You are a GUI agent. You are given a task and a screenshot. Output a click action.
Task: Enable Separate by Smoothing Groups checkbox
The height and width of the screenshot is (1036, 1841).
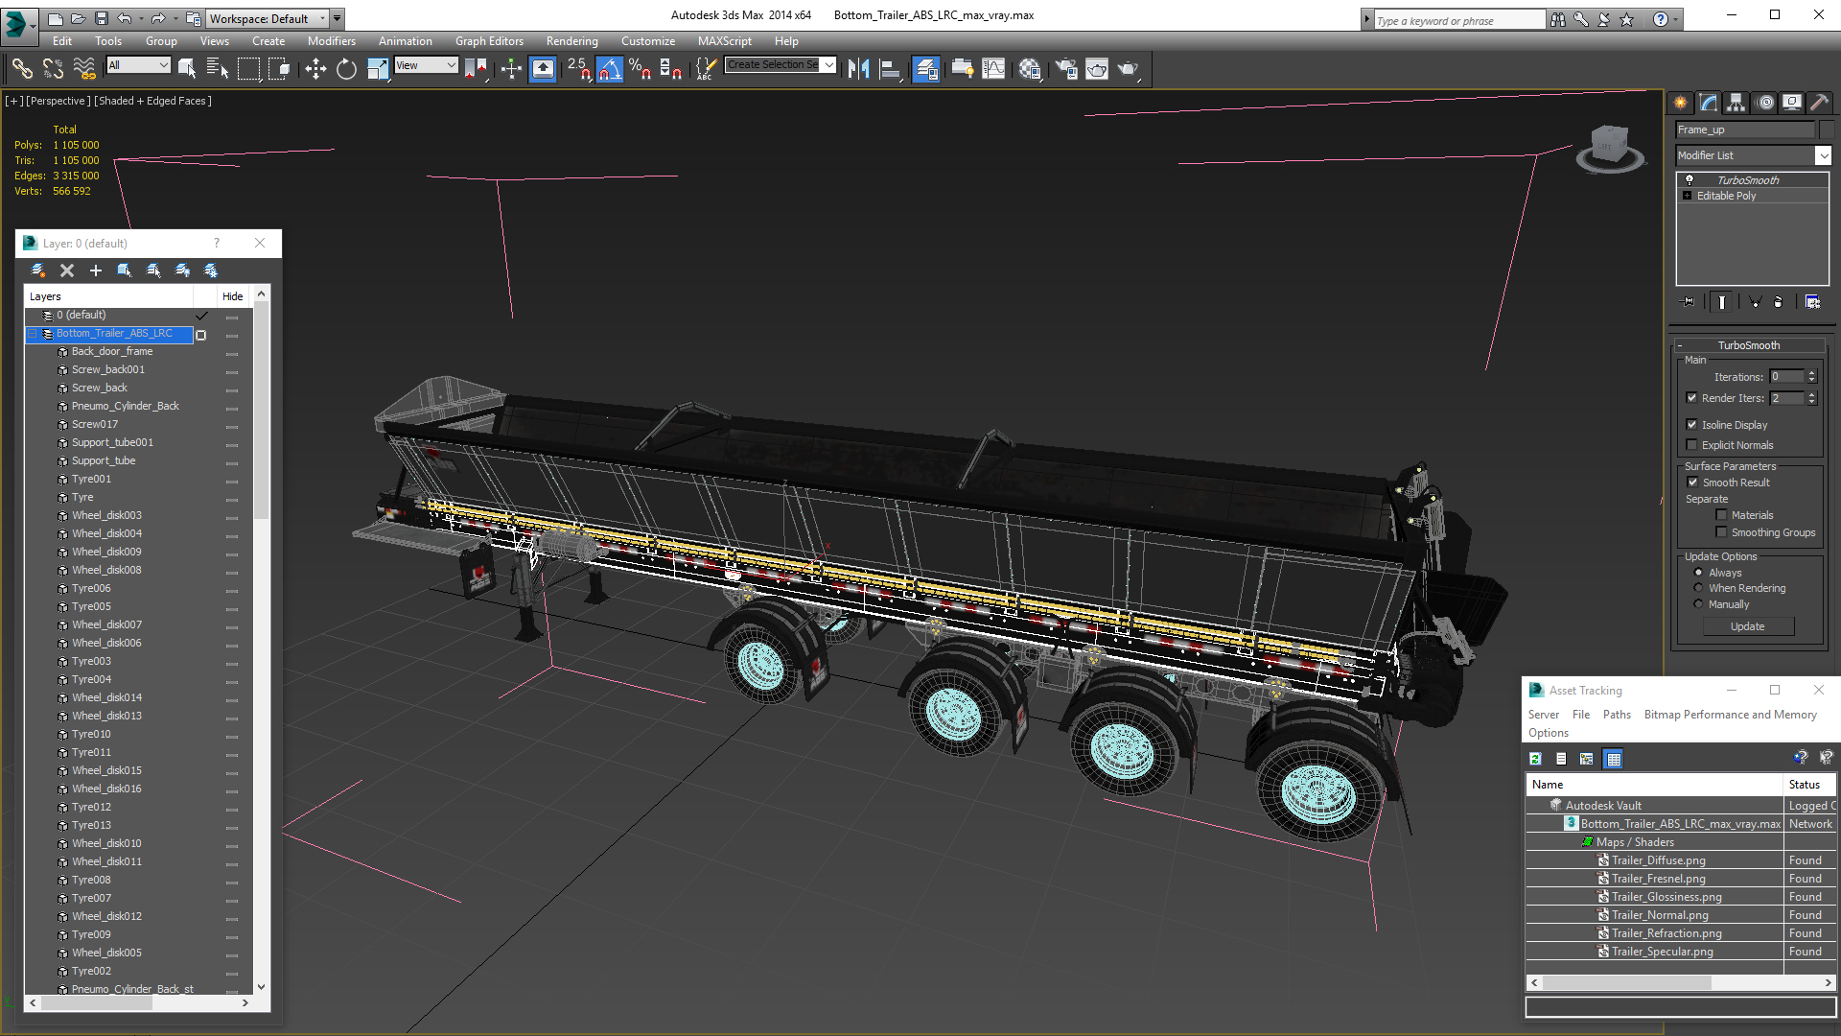coord(1721,531)
